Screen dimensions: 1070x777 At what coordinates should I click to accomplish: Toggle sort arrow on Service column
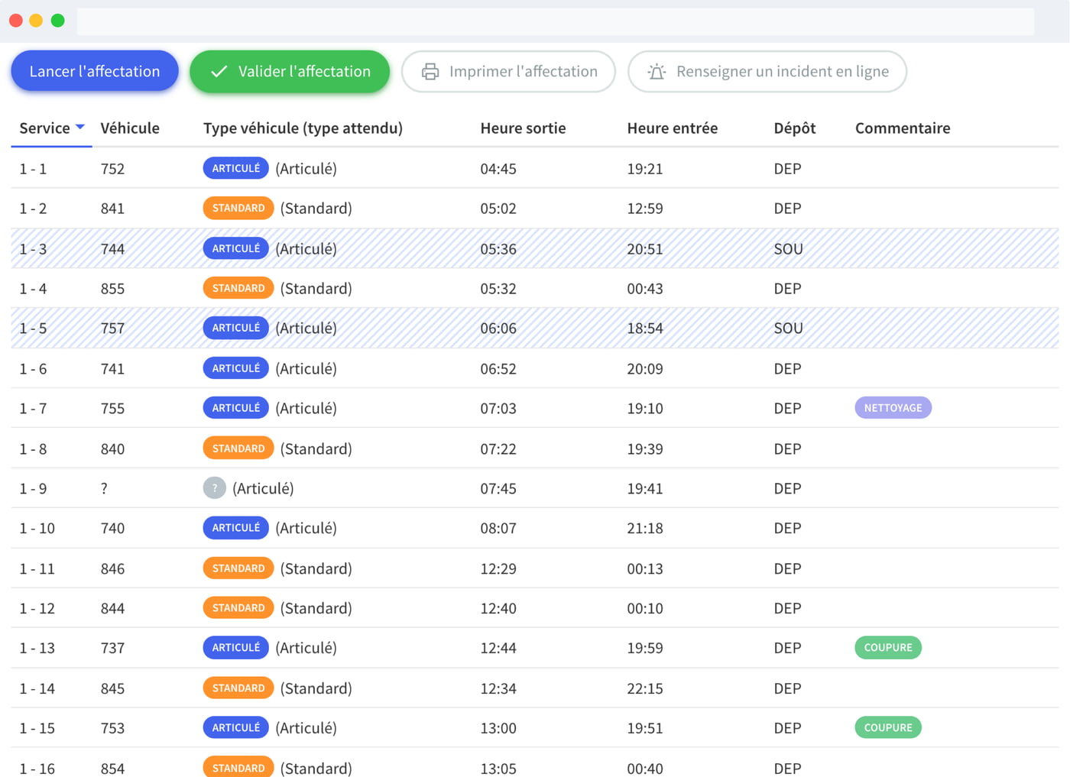coord(80,128)
